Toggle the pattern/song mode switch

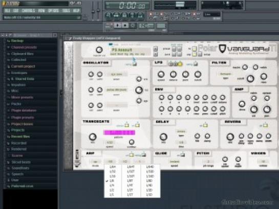point(109,26)
